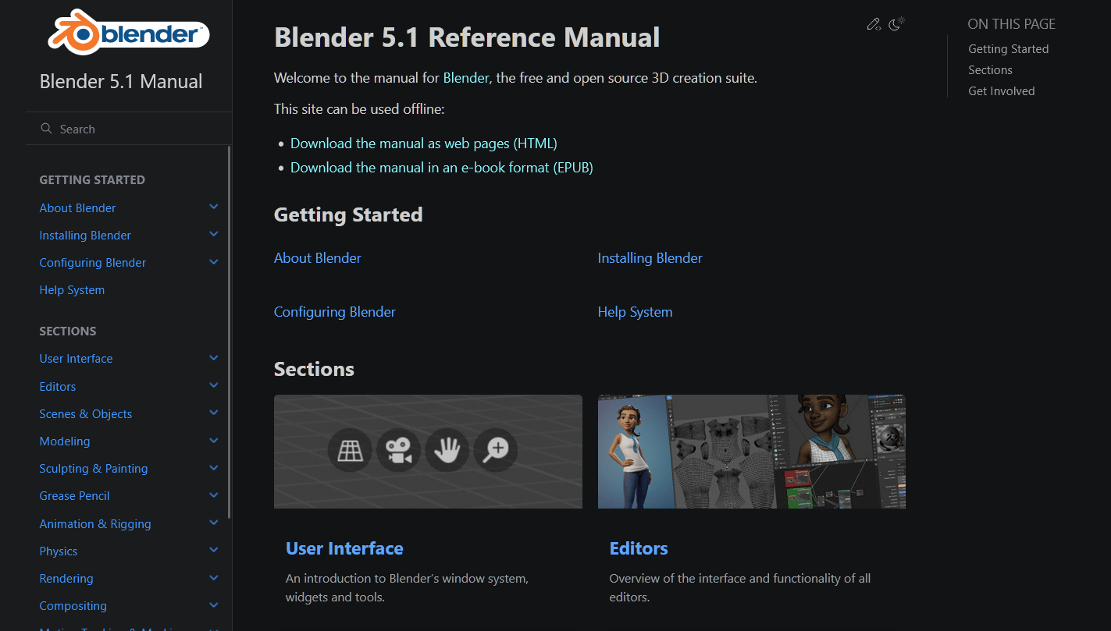
Task: Expand Configuring Blender chevron in sidebar
Action: point(214,262)
